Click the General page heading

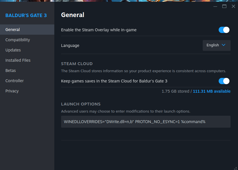pyautogui.click(x=73, y=15)
